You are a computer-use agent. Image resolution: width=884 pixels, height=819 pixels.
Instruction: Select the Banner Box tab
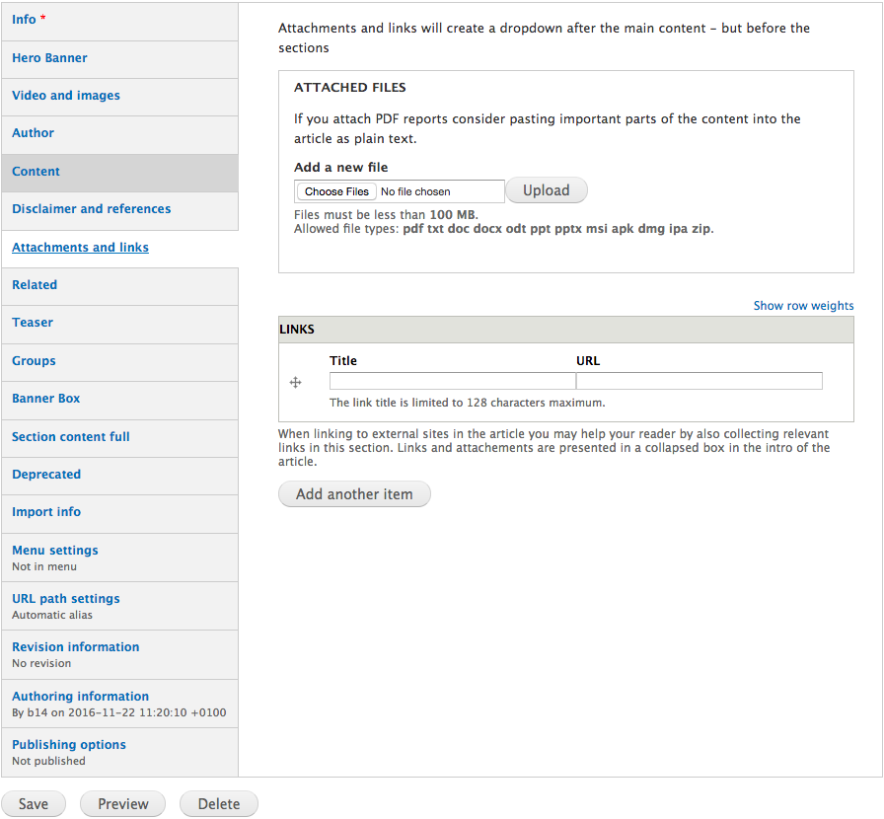tap(46, 399)
